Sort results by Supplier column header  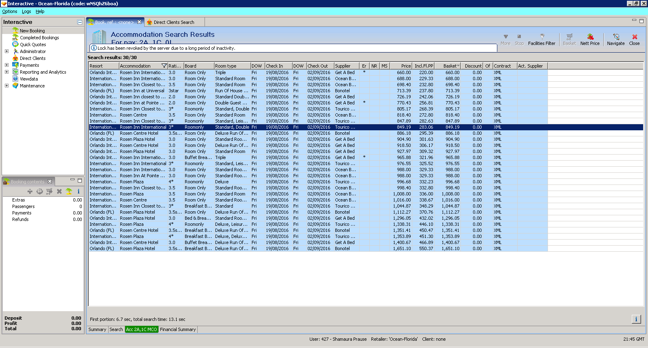pos(347,66)
